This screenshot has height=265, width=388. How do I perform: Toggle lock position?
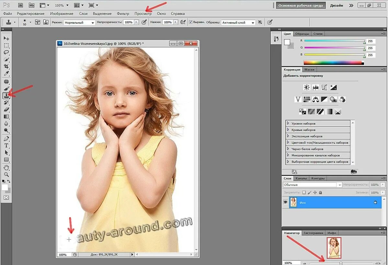pyautogui.click(x=315, y=192)
